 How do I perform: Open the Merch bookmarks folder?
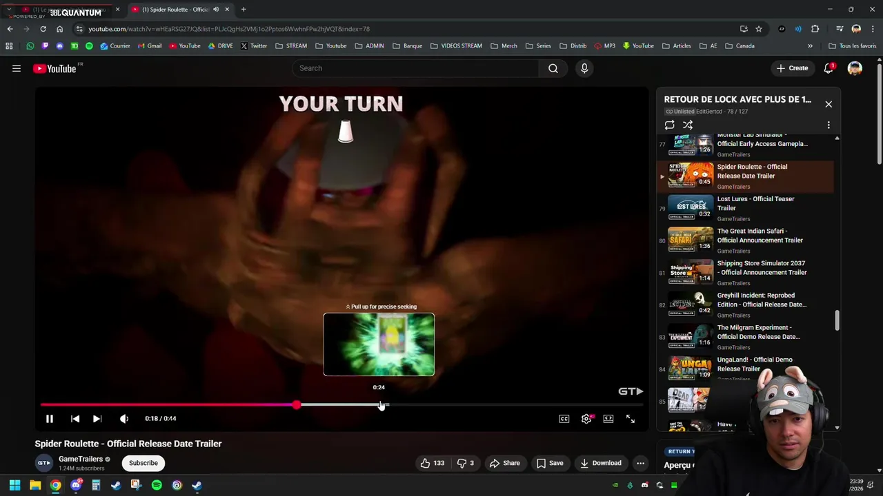pyautogui.click(x=504, y=46)
